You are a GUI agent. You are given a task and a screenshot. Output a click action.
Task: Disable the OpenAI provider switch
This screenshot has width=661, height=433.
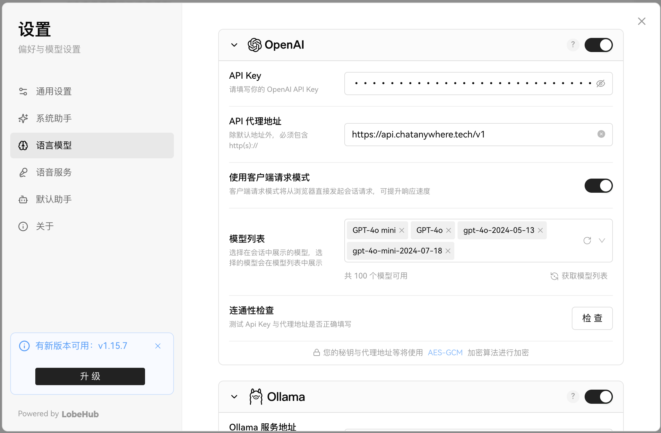point(598,45)
